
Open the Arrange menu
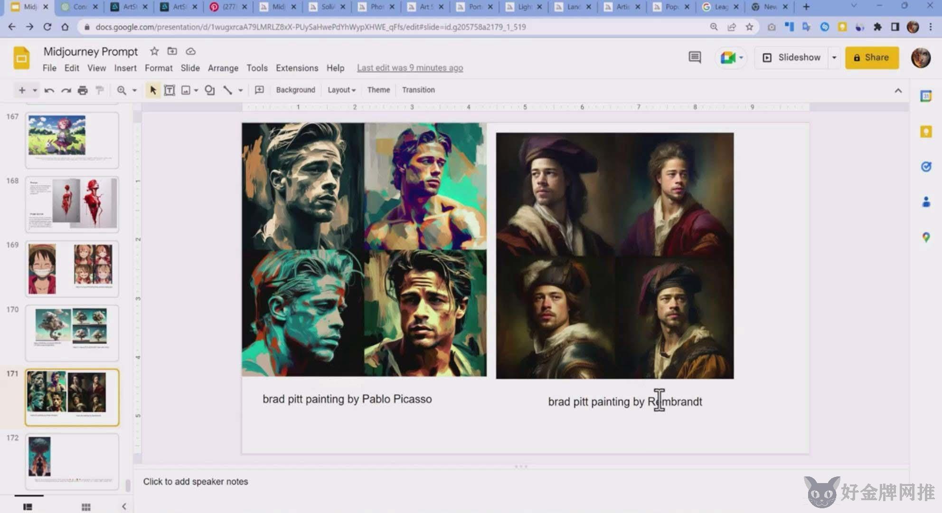point(223,68)
